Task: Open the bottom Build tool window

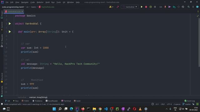Action: 77,101
